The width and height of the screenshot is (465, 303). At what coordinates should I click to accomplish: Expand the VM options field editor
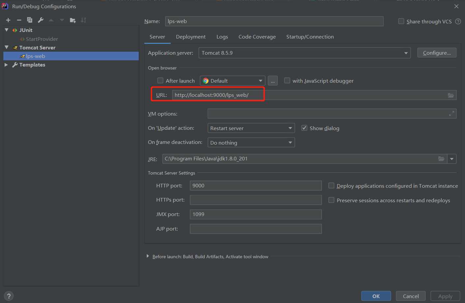(x=451, y=114)
